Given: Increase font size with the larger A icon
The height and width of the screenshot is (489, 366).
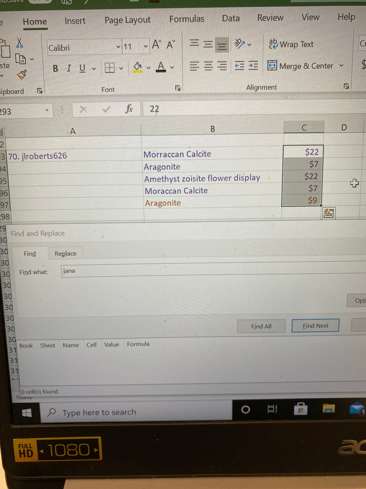Looking at the screenshot, I should pos(156,45).
